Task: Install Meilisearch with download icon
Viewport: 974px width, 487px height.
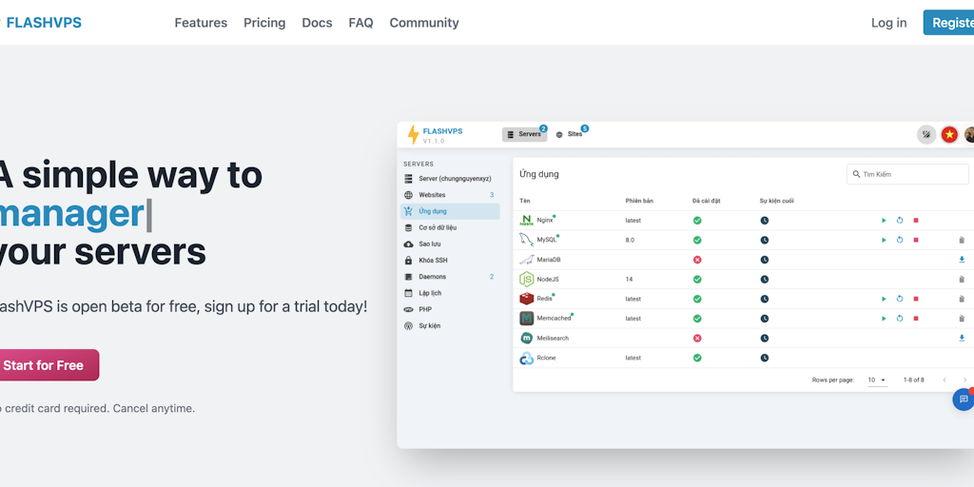Action: click(962, 338)
